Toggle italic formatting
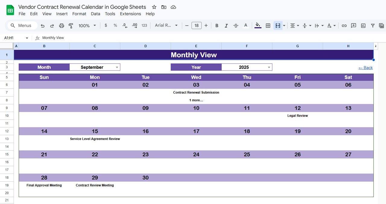The image size is (386, 204). (x=226, y=25)
